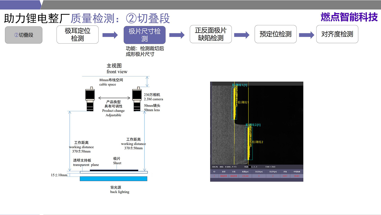Click the arrow after 极耳定位检测 box
Screen dimensions: 381x215
(110, 35)
